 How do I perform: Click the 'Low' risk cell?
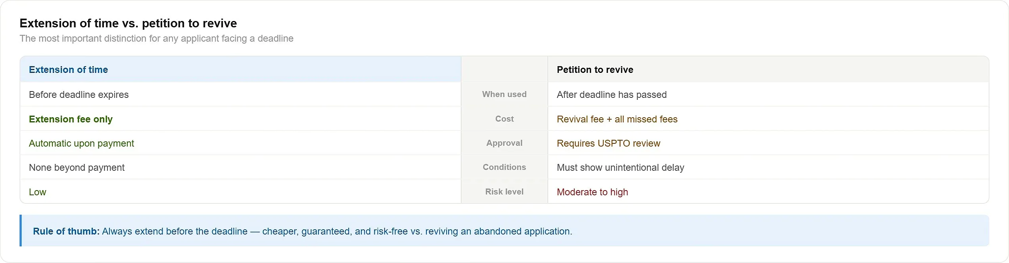(240, 192)
